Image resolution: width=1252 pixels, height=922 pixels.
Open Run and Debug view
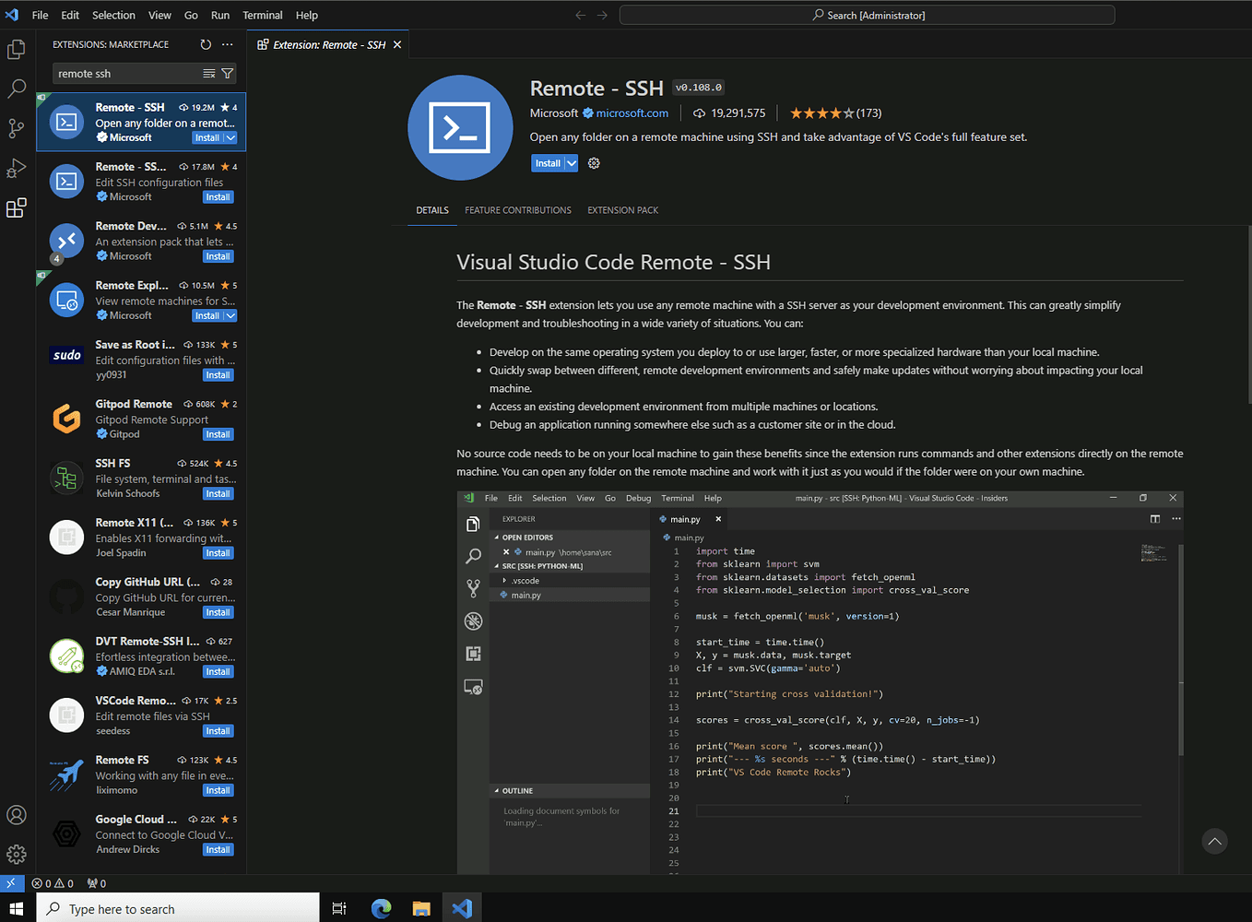[17, 168]
